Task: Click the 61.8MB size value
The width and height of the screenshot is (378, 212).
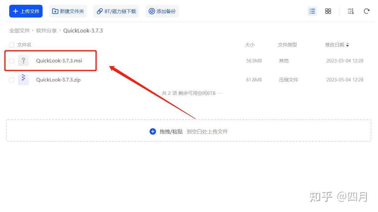Action: (254, 80)
